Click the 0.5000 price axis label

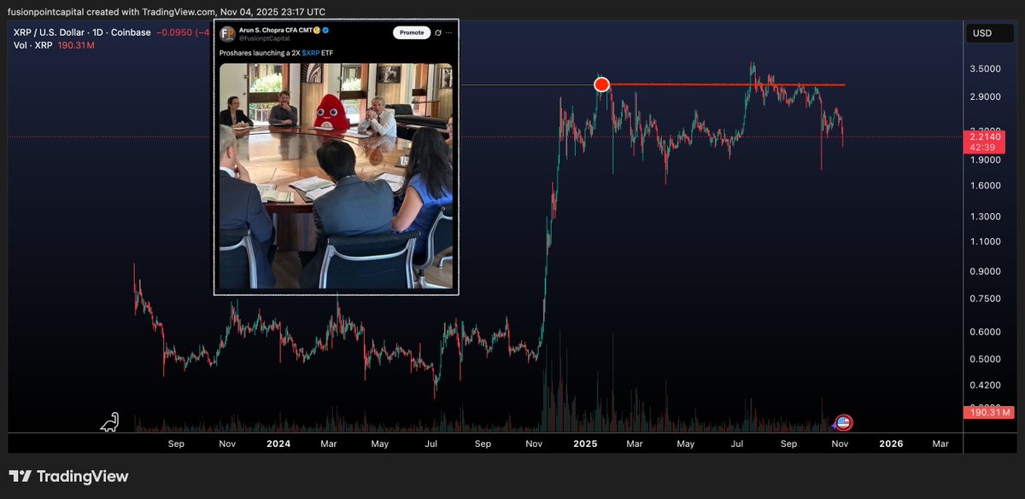986,359
